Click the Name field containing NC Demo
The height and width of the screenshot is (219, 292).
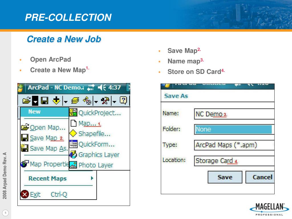pos(234,114)
